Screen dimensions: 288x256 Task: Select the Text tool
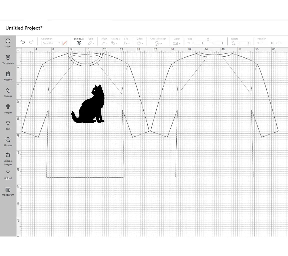coord(8,125)
